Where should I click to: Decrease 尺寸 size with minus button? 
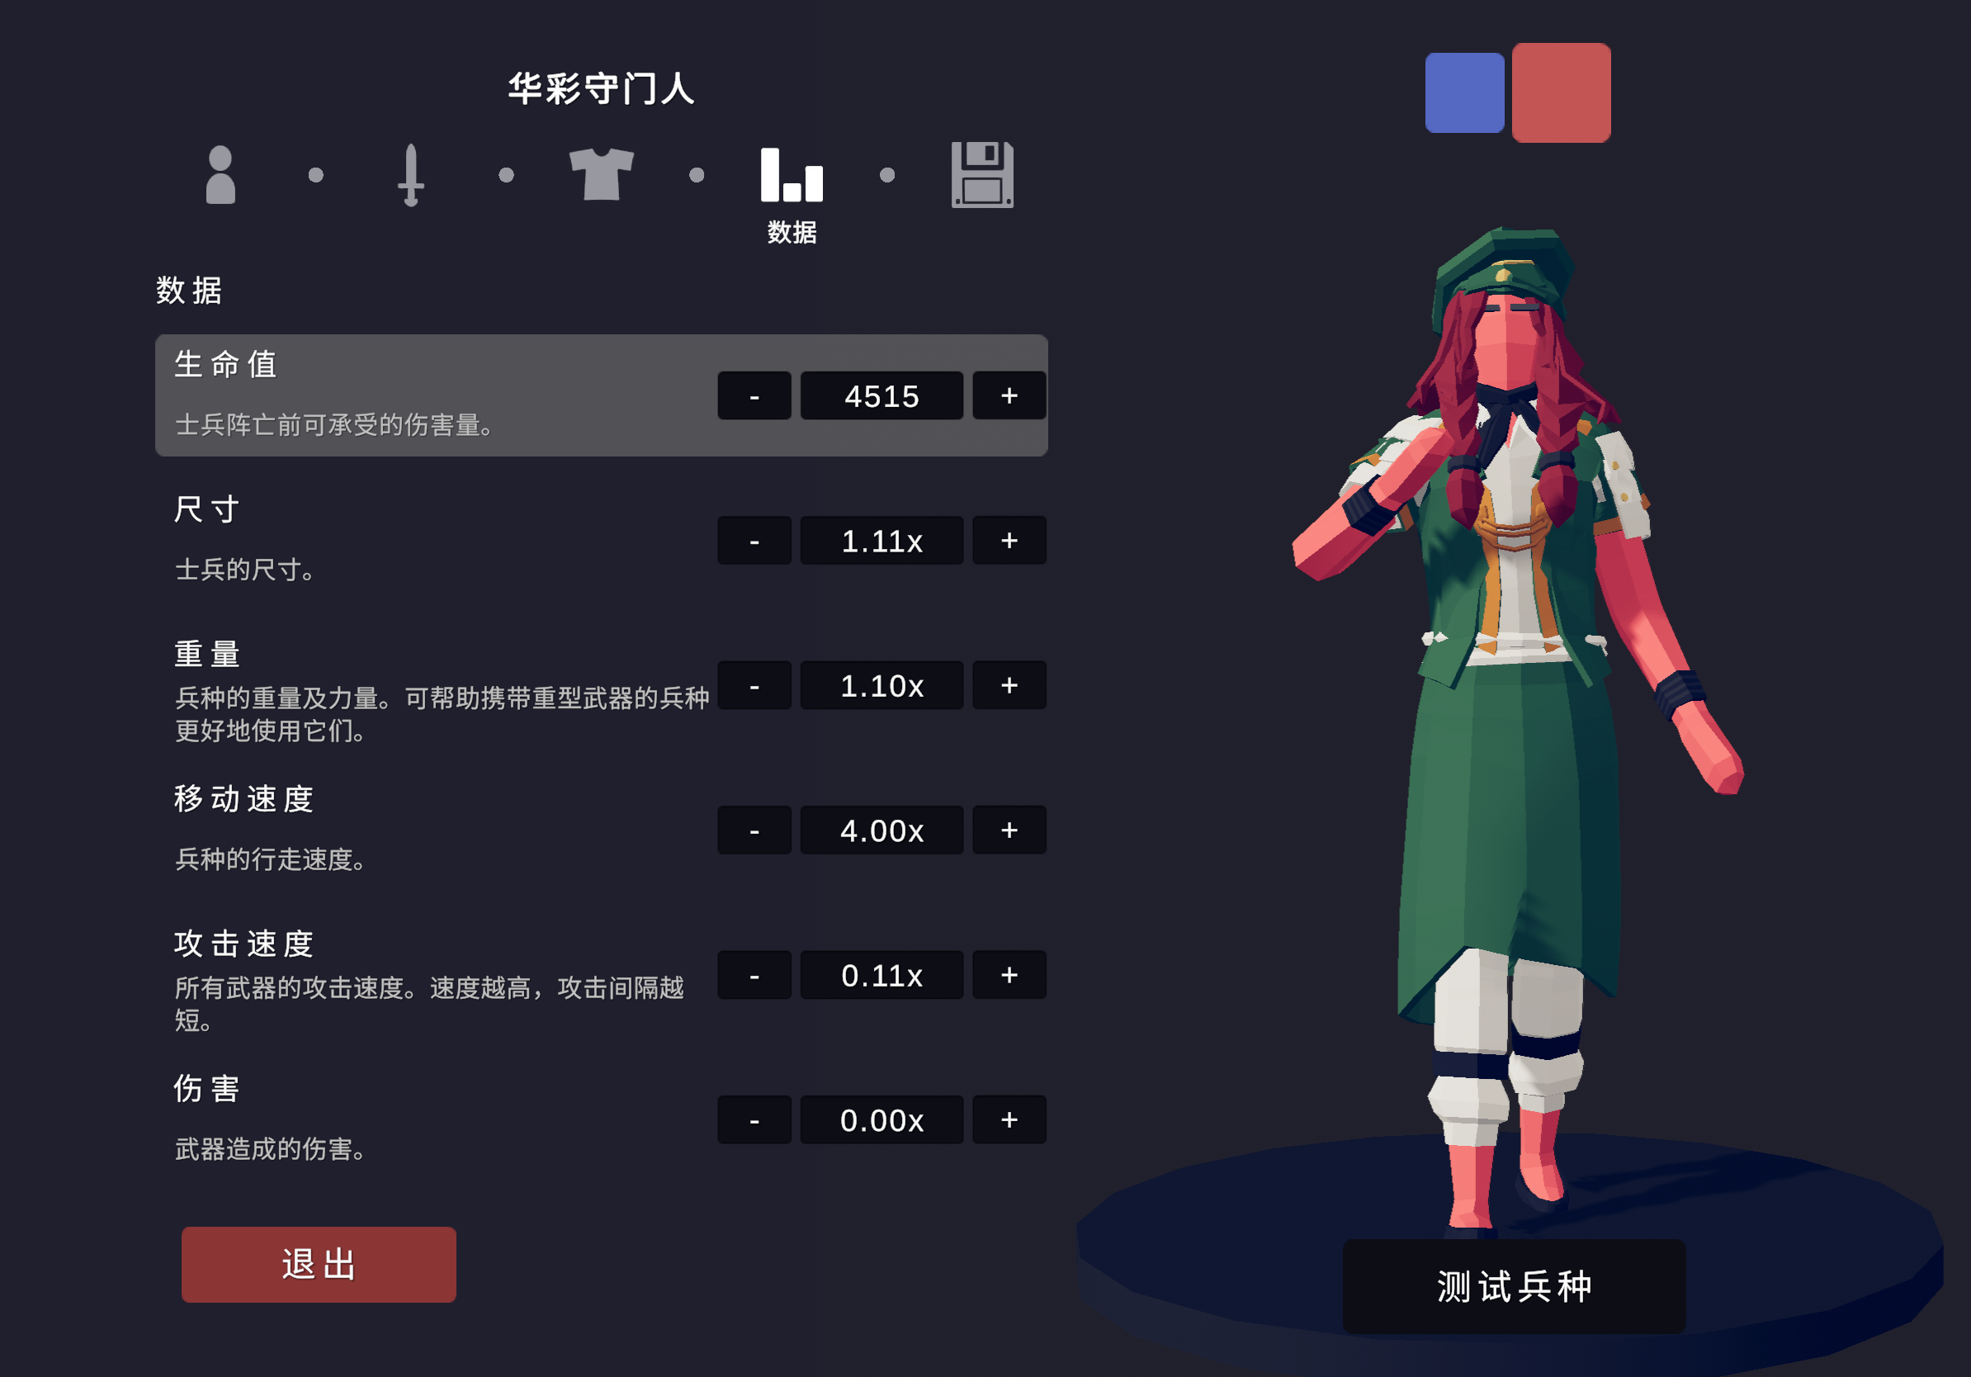click(x=754, y=541)
